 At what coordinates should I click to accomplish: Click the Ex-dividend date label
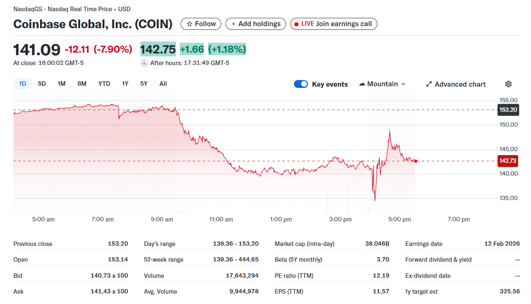428,276
